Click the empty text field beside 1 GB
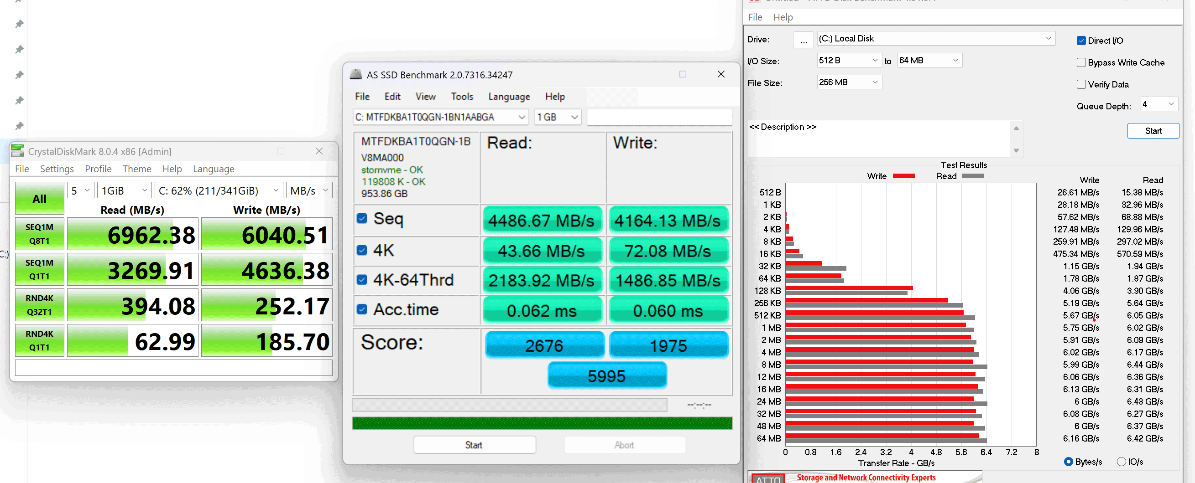 click(659, 117)
